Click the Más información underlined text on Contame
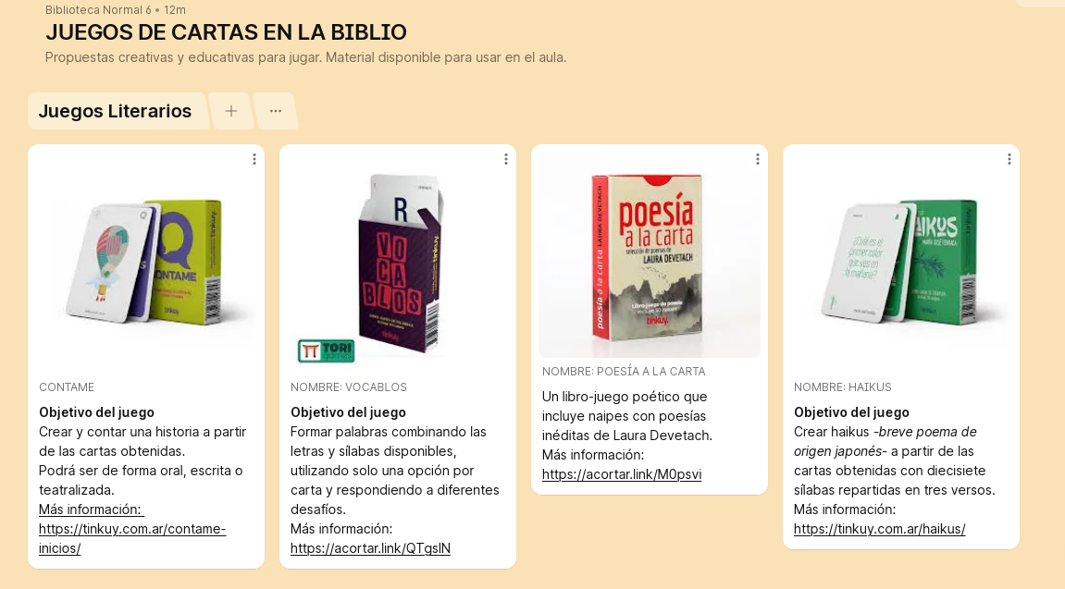 coord(90,509)
